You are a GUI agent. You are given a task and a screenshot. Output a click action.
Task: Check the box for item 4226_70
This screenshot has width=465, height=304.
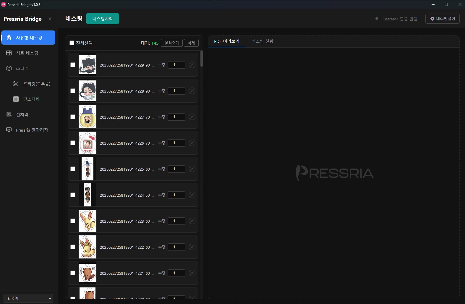coord(73,143)
